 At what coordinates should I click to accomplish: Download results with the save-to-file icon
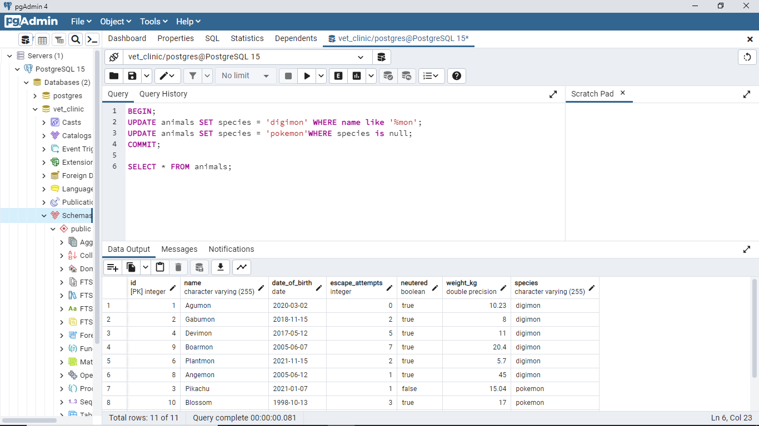point(221,267)
